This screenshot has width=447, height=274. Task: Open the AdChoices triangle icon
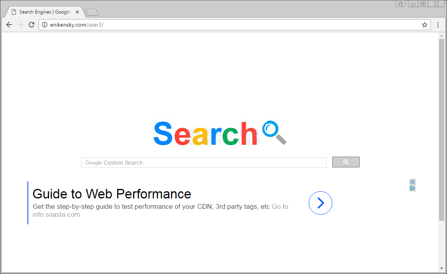point(412,188)
